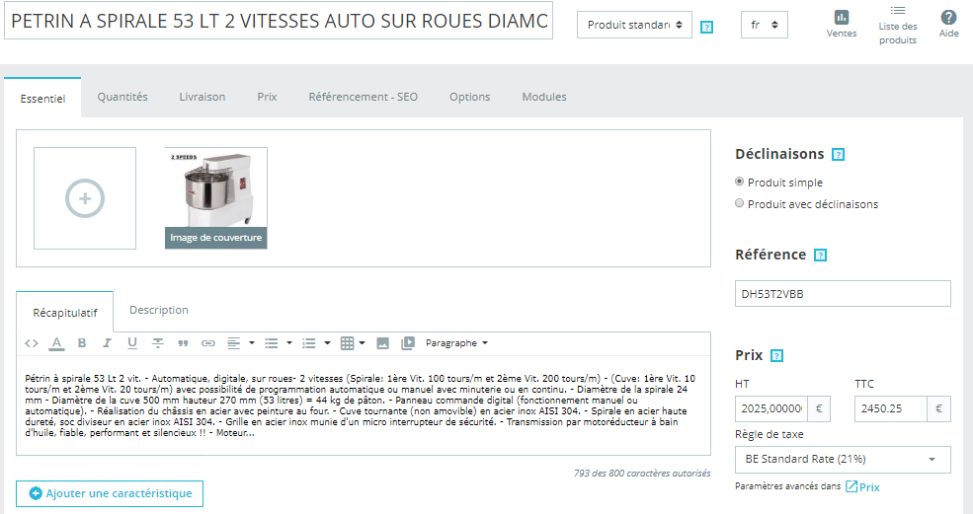Open the Paragraphe format dropdown
Screen dimensions: 973x514
pos(456,343)
